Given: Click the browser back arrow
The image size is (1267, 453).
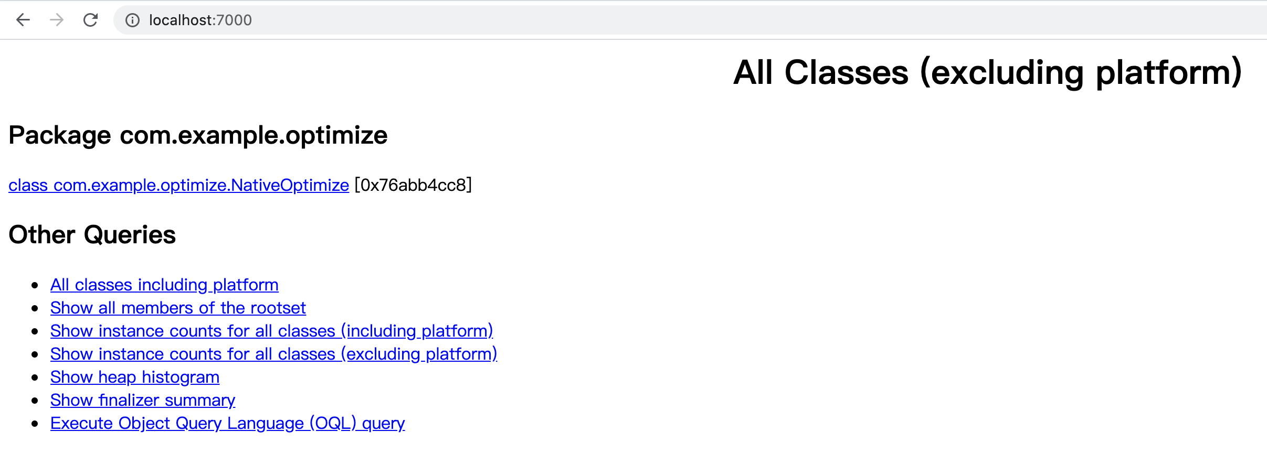Looking at the screenshot, I should (23, 20).
